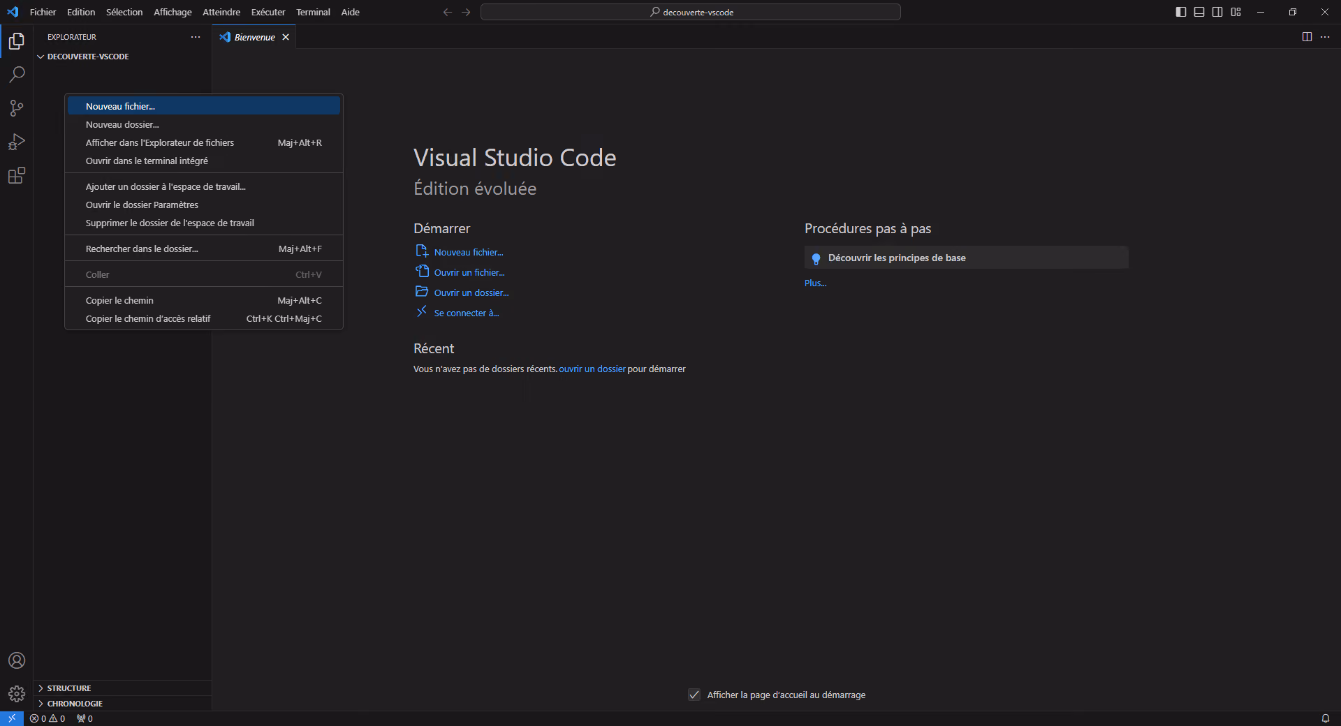
Task: Choose Nouveau dossier... in context menu
Action: (x=204, y=124)
